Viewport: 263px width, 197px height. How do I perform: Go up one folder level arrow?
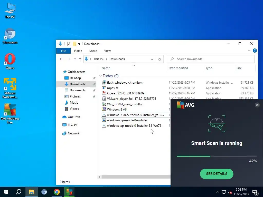80,59
